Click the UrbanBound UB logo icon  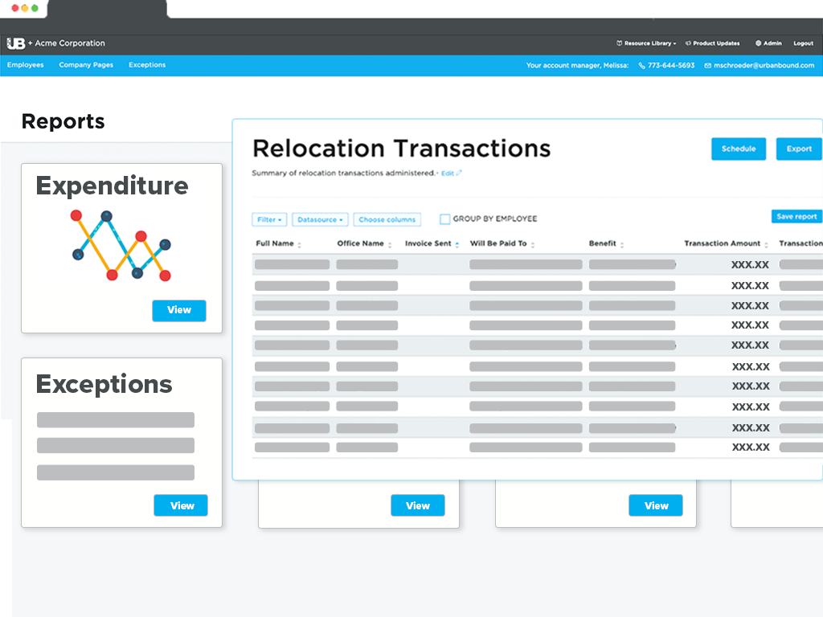tap(16, 43)
